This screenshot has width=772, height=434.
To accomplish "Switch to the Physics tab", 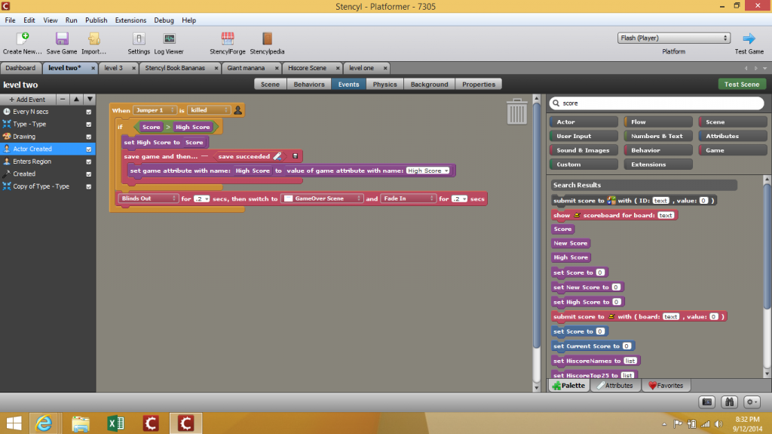I will click(384, 85).
